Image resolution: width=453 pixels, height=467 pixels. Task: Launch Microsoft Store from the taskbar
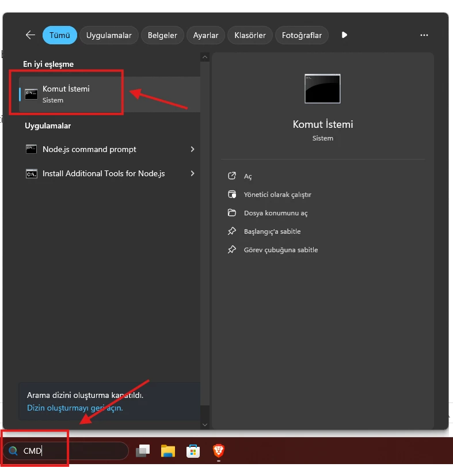click(x=192, y=451)
